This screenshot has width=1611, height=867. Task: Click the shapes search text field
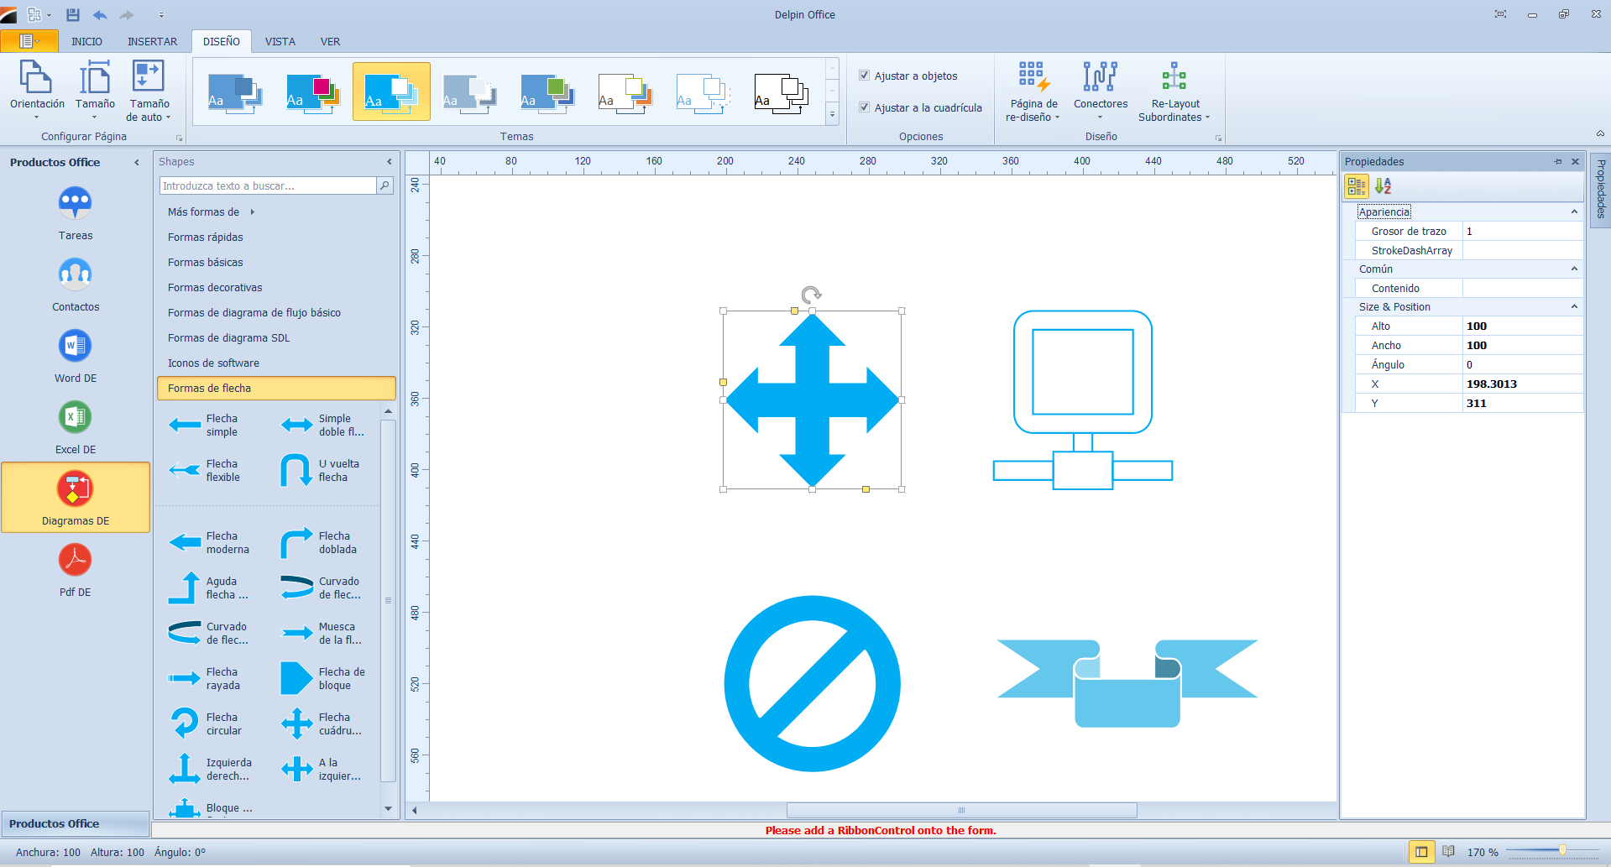point(267,186)
